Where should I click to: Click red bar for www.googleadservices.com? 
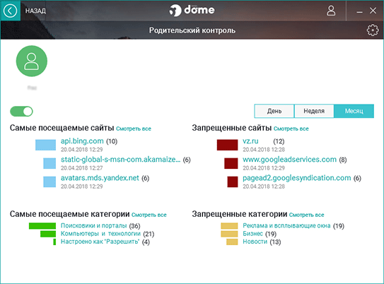click(231, 163)
